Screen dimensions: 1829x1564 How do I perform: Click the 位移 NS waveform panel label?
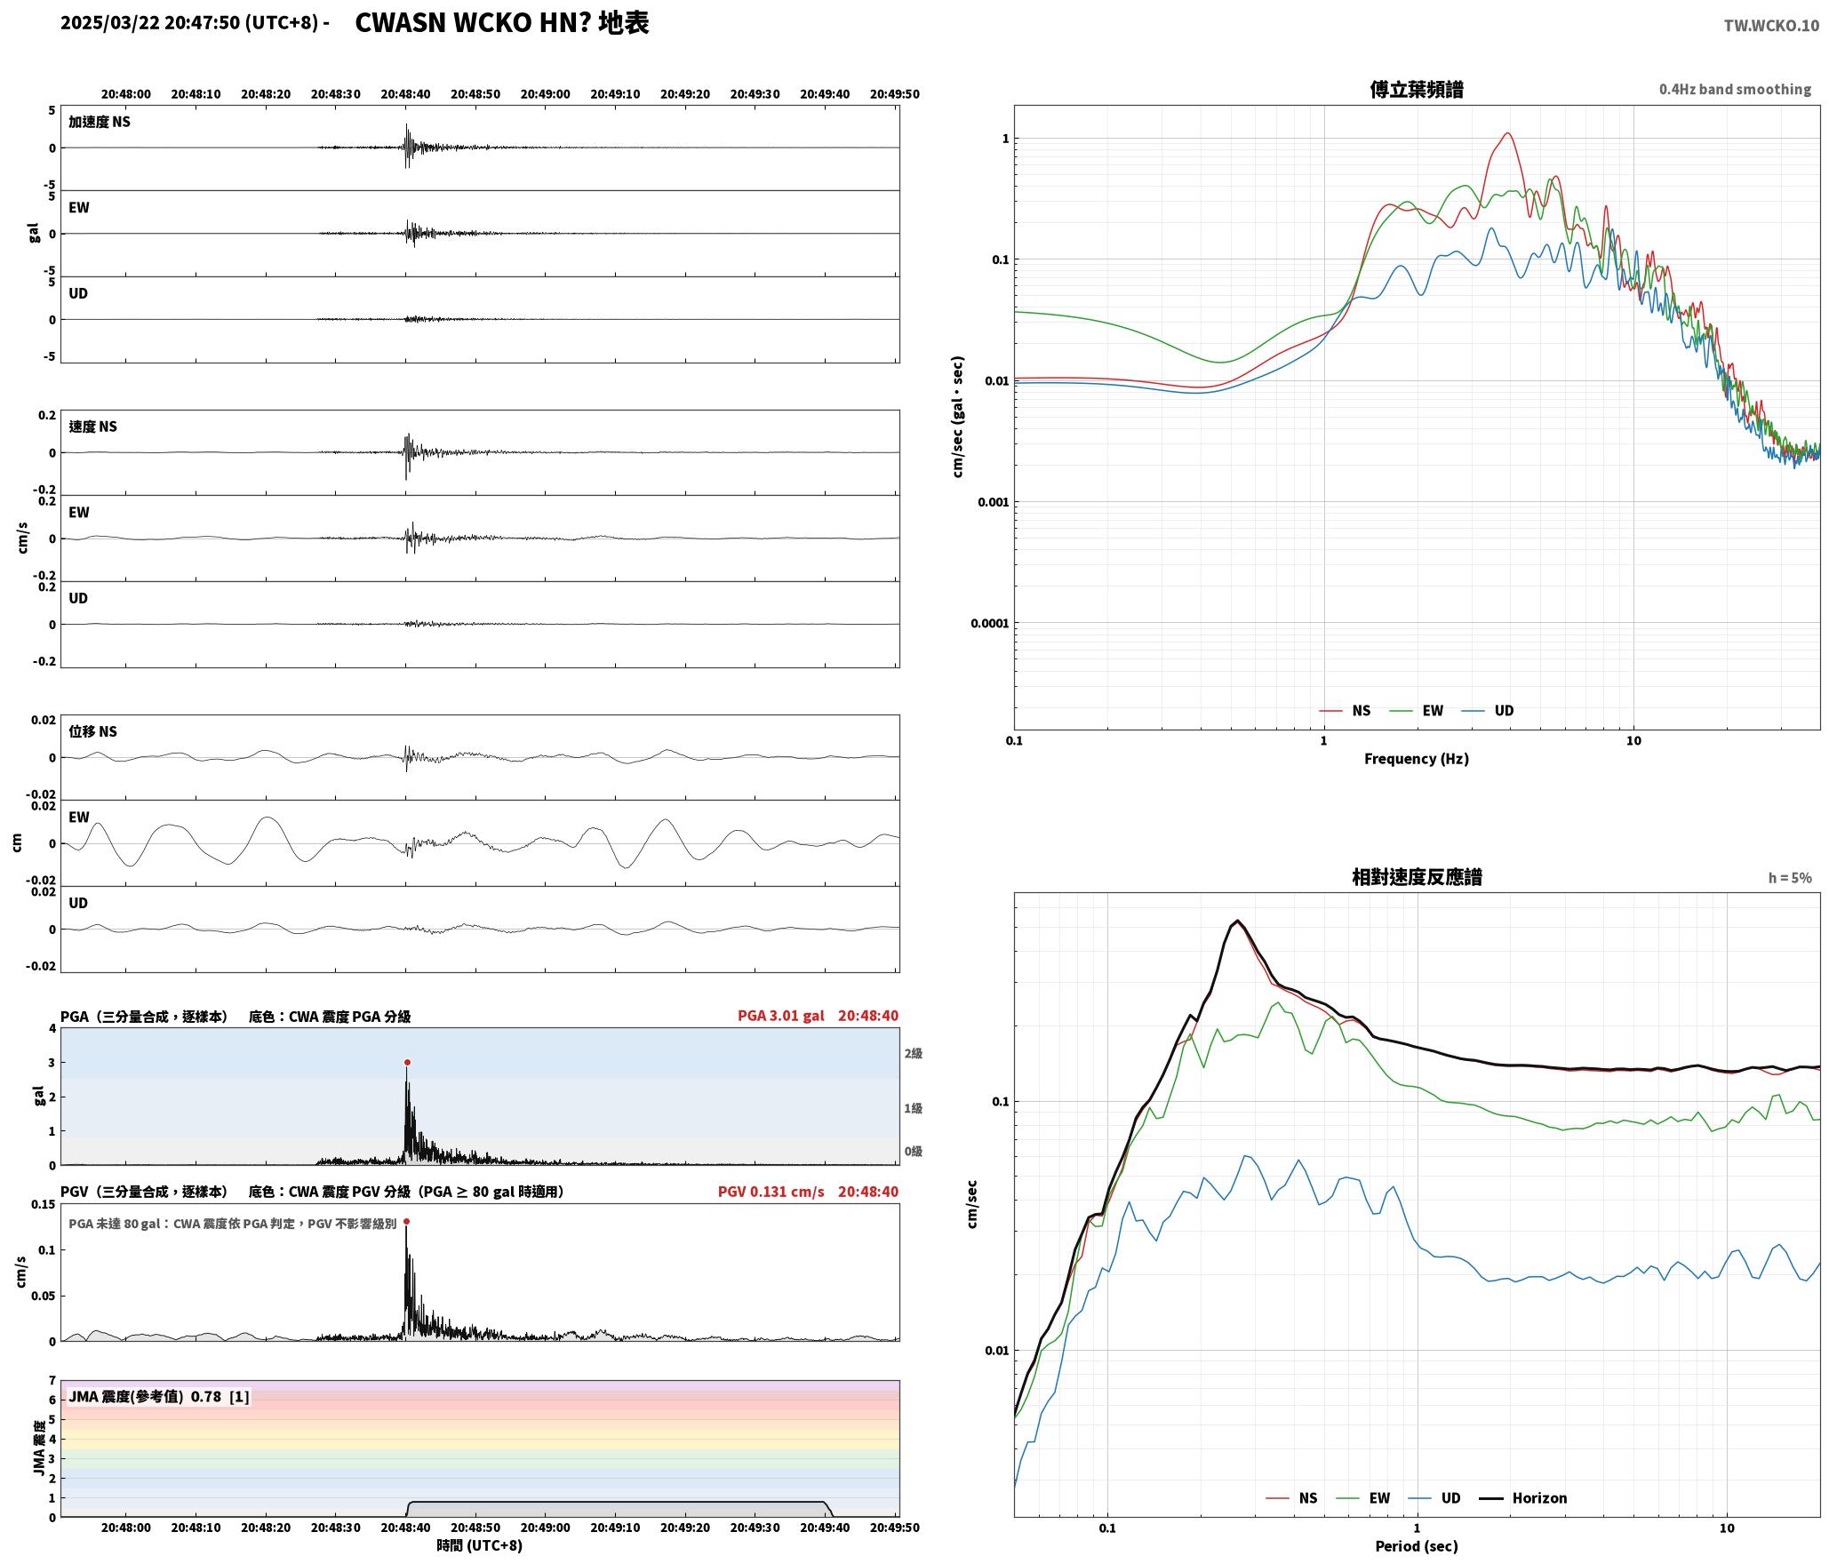tap(93, 731)
